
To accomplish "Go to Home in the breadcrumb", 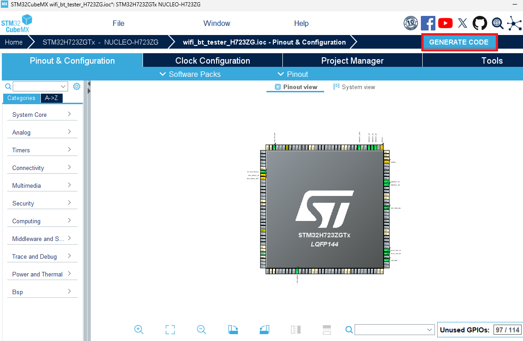I will click(x=14, y=42).
